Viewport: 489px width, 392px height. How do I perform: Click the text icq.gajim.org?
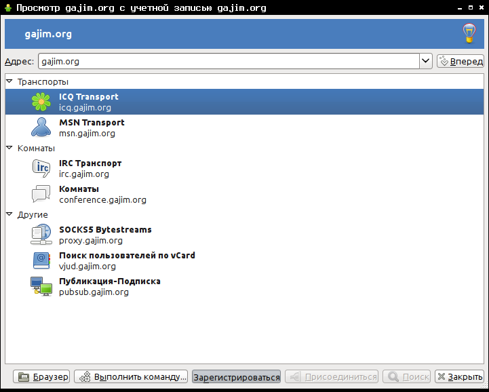pyautogui.click(x=85, y=108)
